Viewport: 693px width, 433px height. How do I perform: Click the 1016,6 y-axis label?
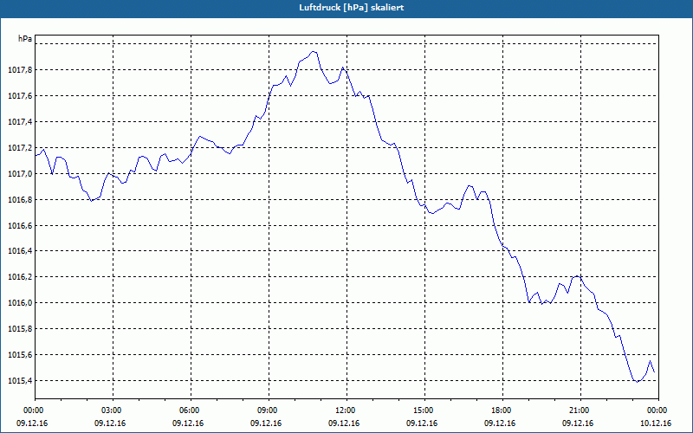pos(20,226)
